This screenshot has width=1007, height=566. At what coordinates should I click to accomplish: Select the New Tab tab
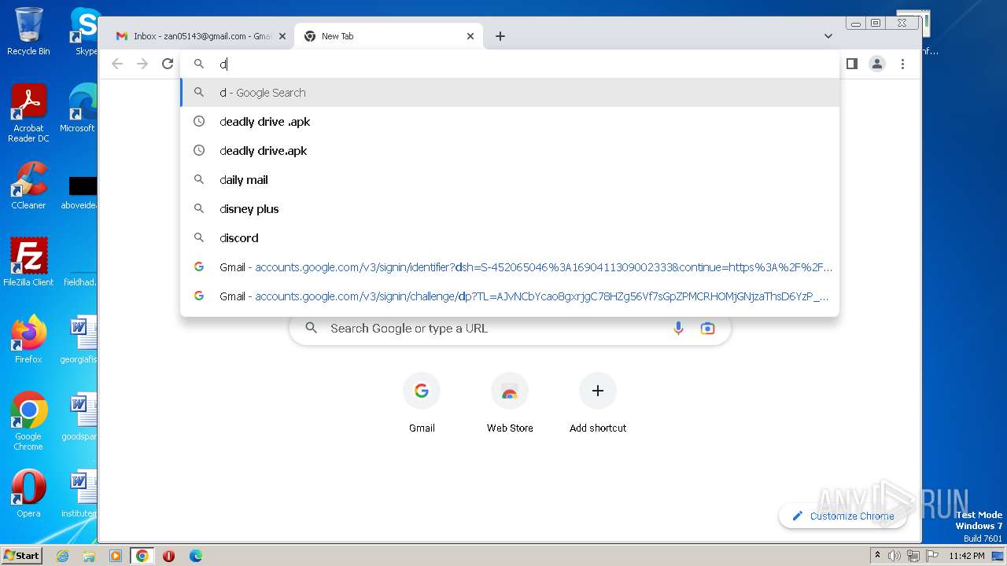click(389, 36)
